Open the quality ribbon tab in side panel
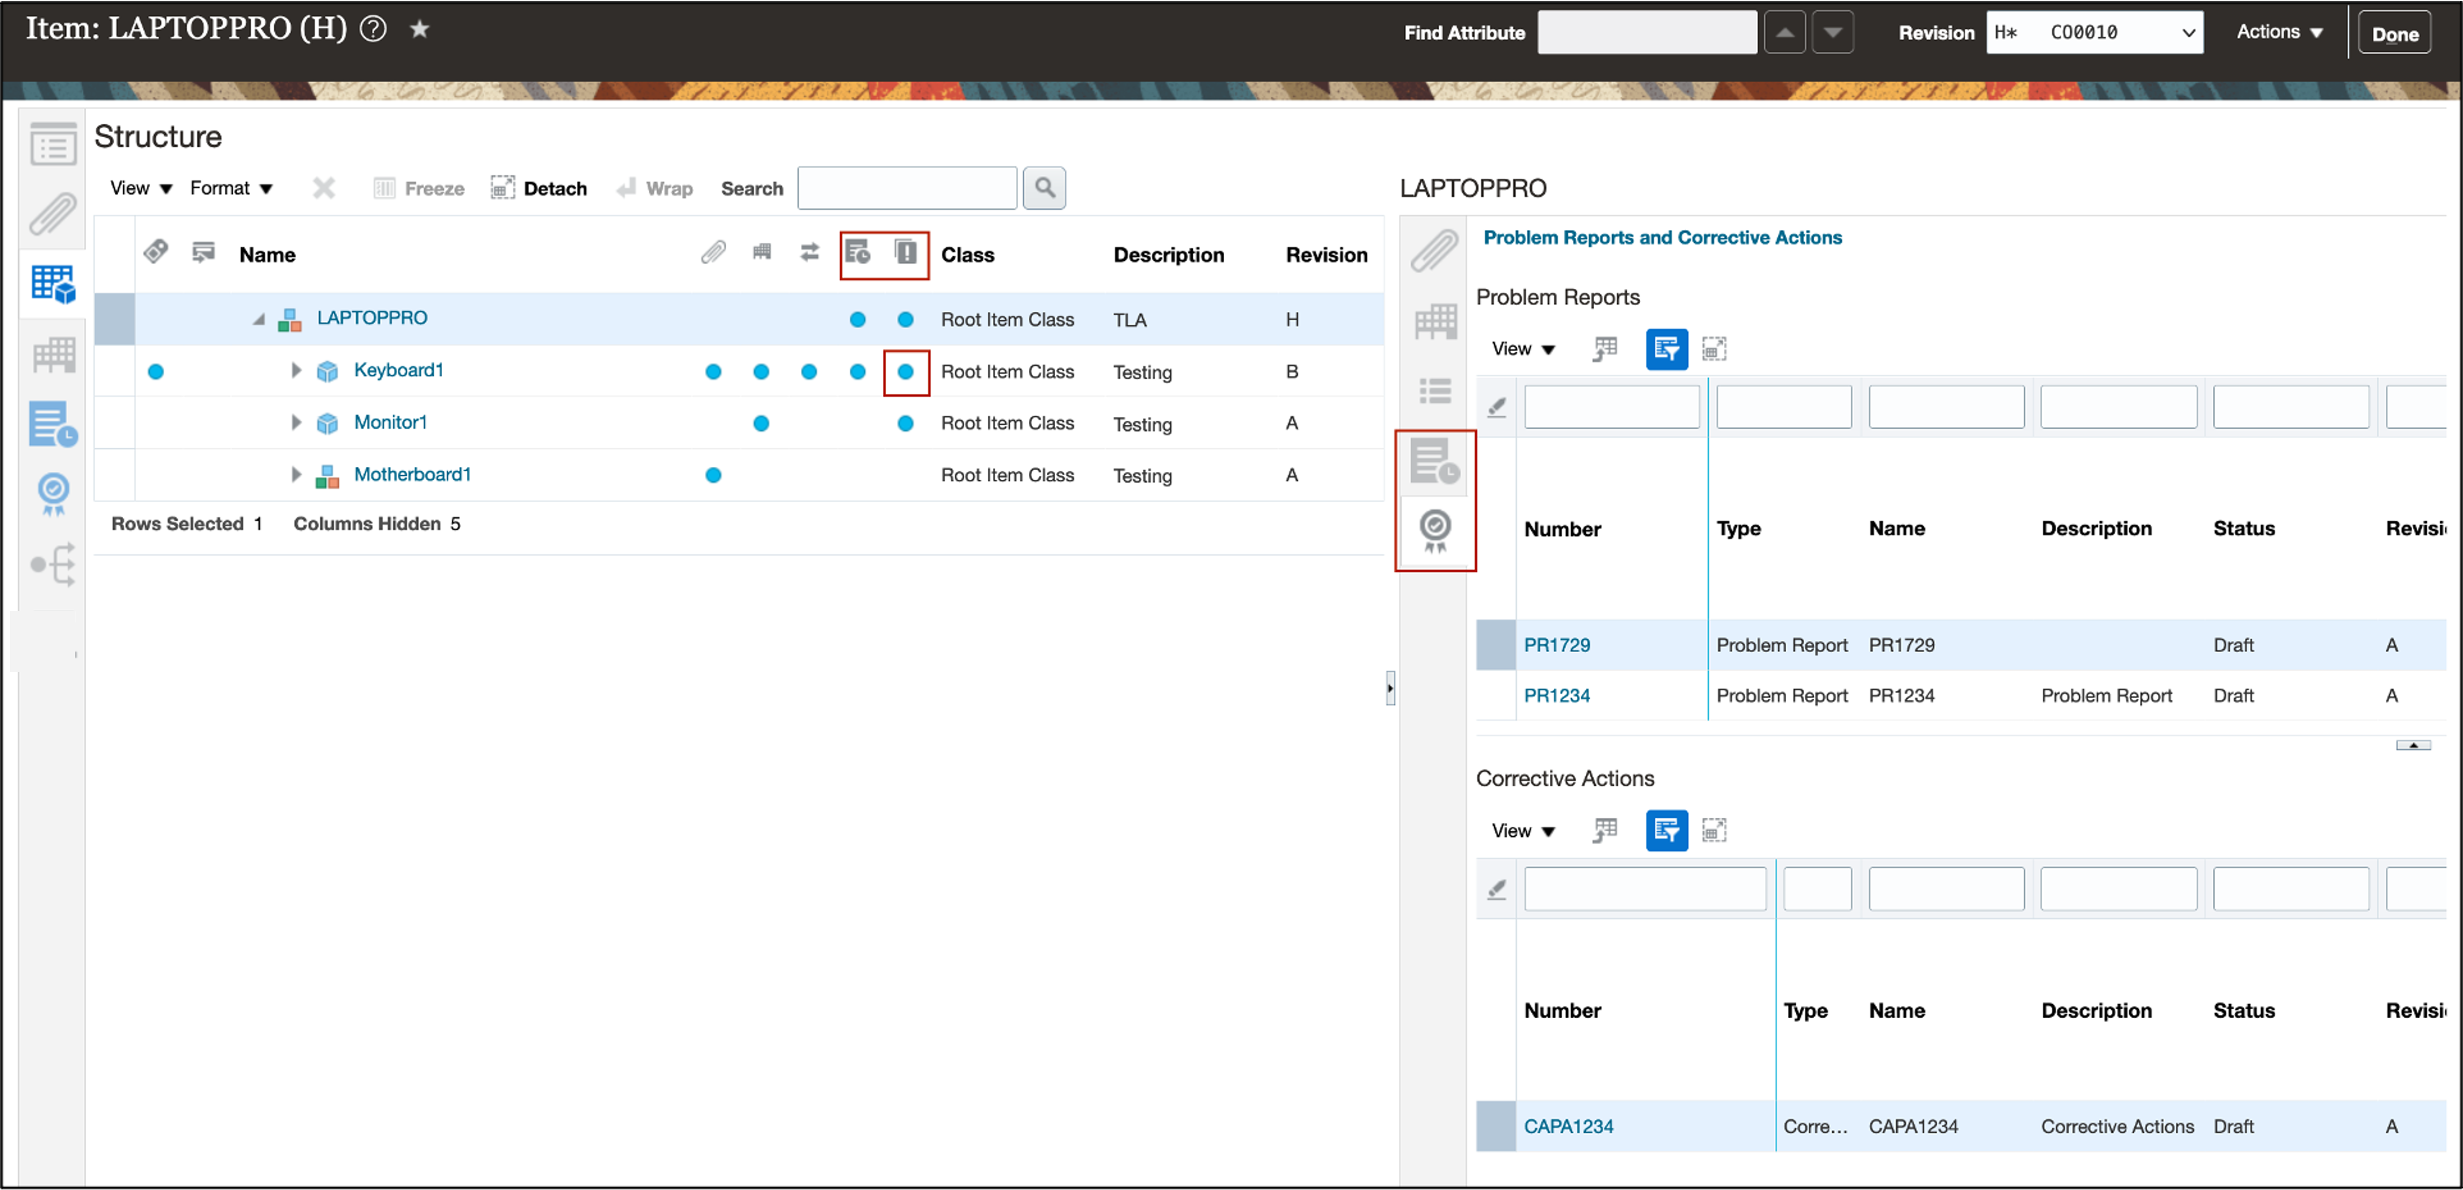 pyautogui.click(x=1434, y=531)
